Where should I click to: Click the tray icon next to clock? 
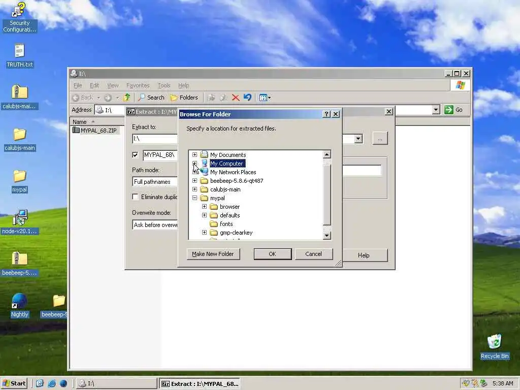pyautogui.click(x=484, y=383)
